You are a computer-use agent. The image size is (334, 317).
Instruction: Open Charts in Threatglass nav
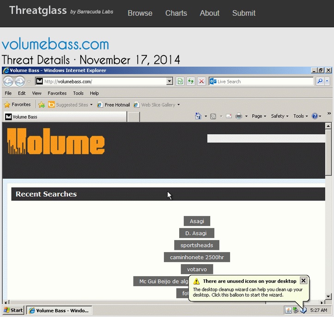coord(176,13)
